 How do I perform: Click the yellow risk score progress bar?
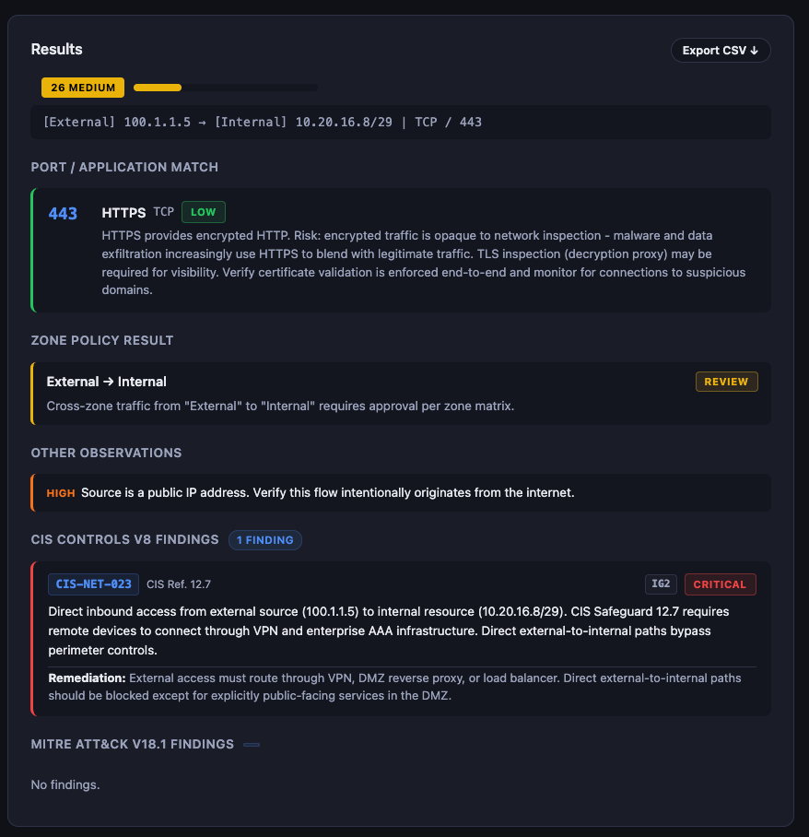(x=225, y=88)
